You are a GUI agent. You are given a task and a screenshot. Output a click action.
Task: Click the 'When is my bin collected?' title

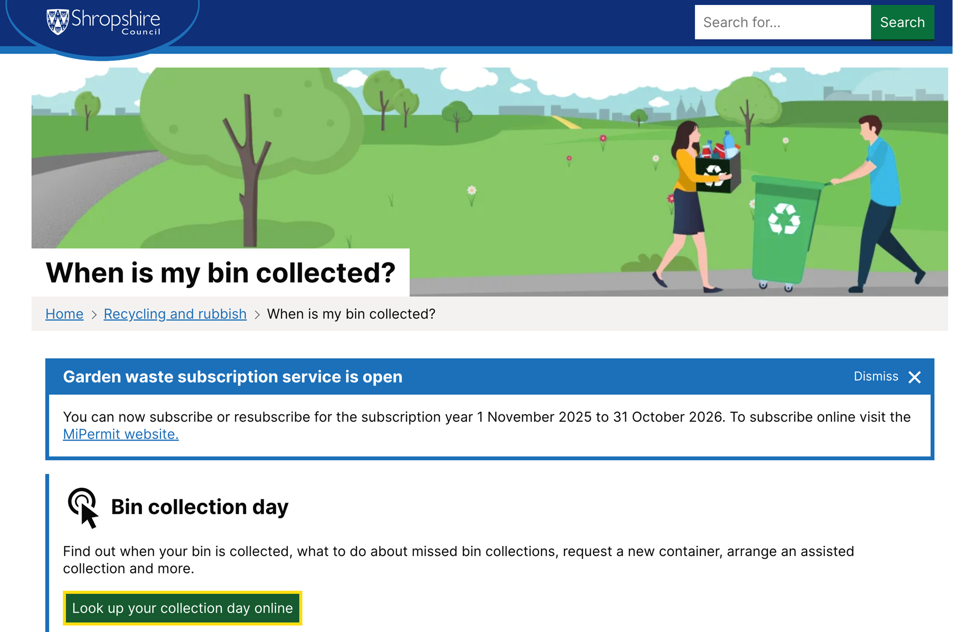tap(220, 273)
